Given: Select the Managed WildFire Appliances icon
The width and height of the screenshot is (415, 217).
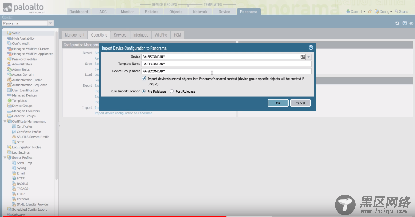Looking at the screenshot, I should pos(9,54).
